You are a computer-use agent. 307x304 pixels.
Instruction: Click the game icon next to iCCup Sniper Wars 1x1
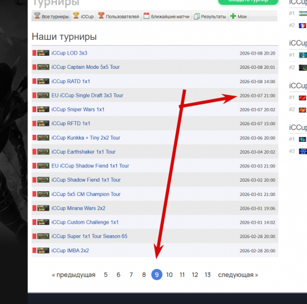point(43,109)
